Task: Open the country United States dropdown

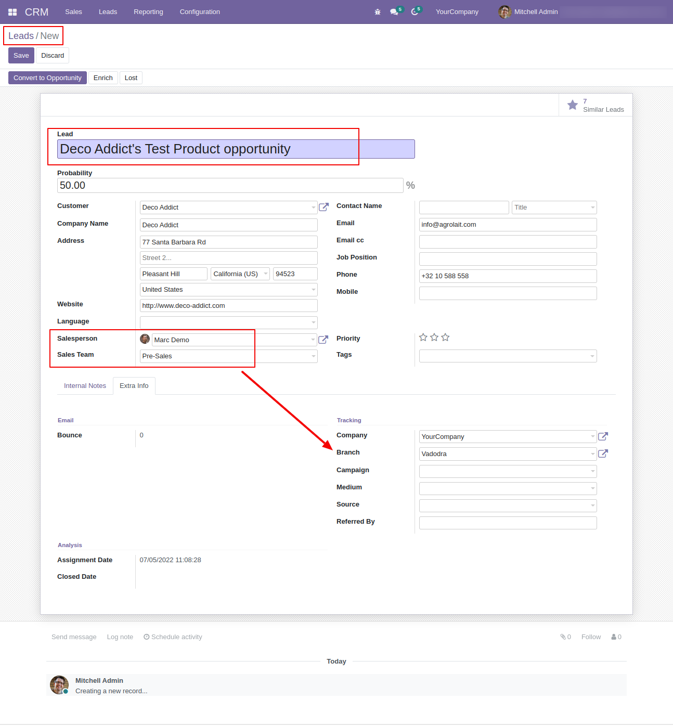Action: click(229, 290)
